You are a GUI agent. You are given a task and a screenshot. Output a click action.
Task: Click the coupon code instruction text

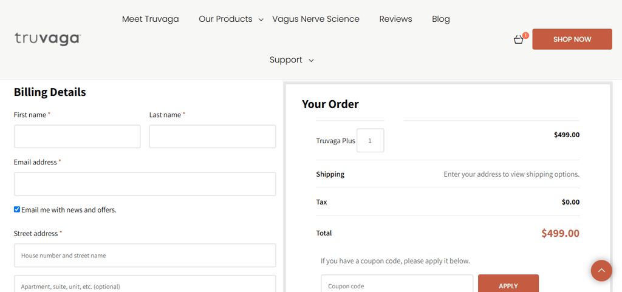pos(395,261)
